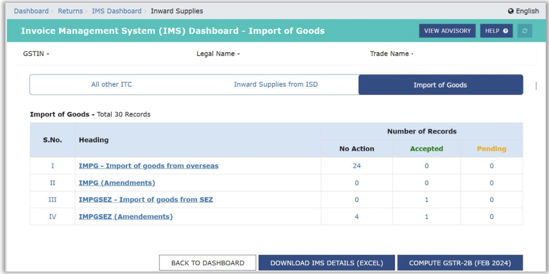The width and height of the screenshot is (549, 274).
Task: Click Back to Dashboard button
Action: tap(208, 263)
